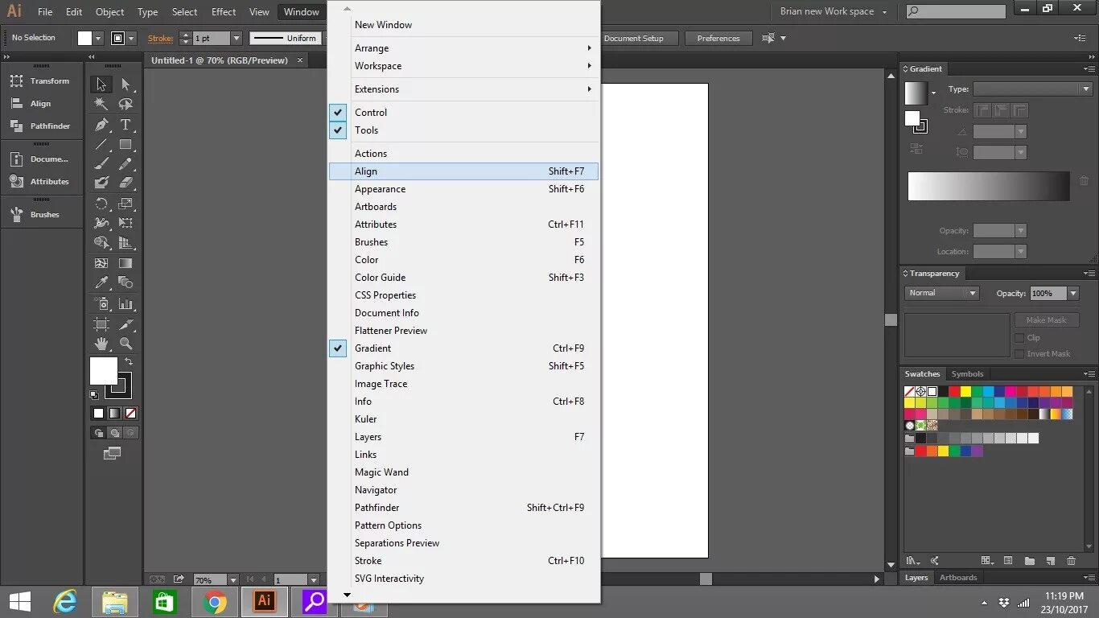Click the gradient slider bar
Screen dimensions: 1099x618
click(x=989, y=186)
